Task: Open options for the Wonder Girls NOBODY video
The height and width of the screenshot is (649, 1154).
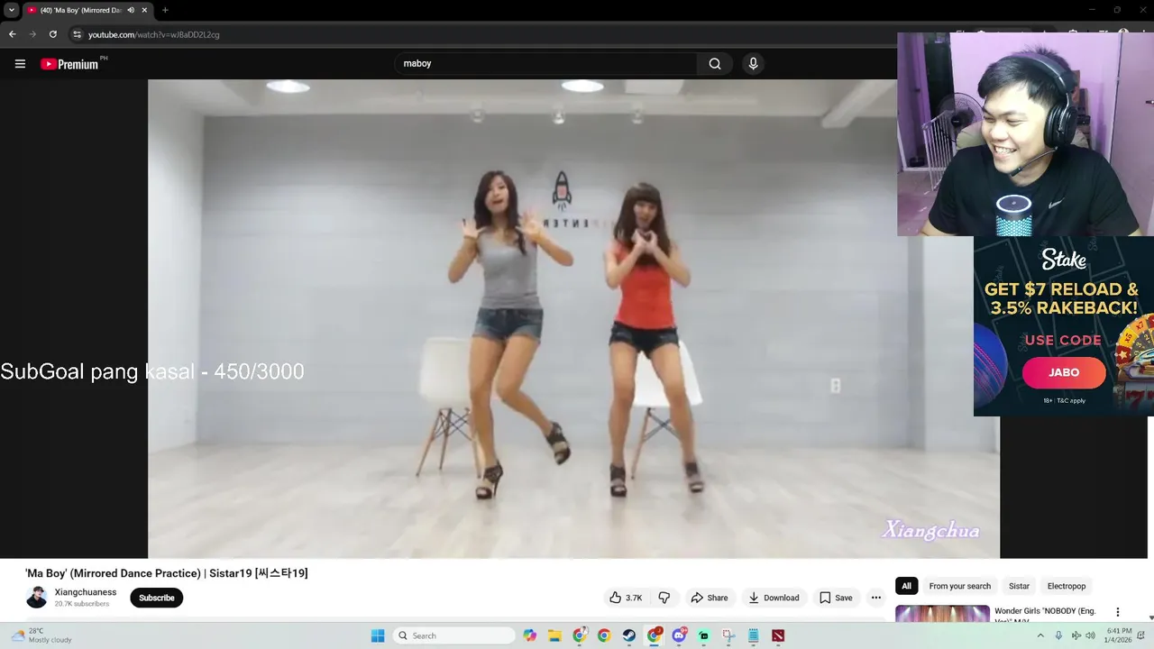Action: 1118,612
